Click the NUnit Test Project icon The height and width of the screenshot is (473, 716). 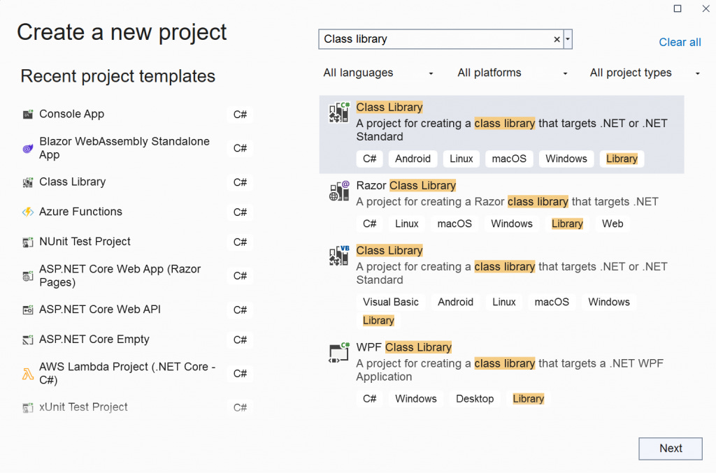28,242
